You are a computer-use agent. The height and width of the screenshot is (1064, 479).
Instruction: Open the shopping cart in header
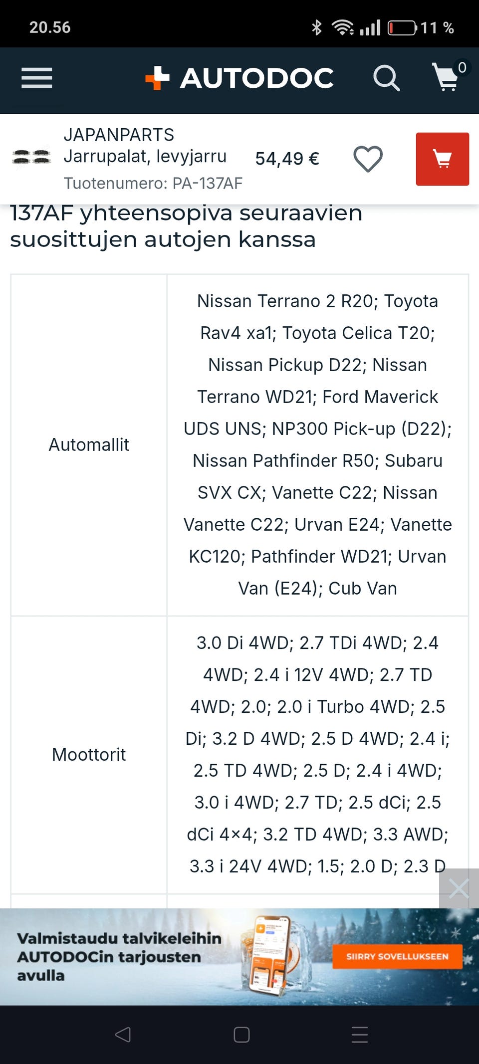click(447, 77)
